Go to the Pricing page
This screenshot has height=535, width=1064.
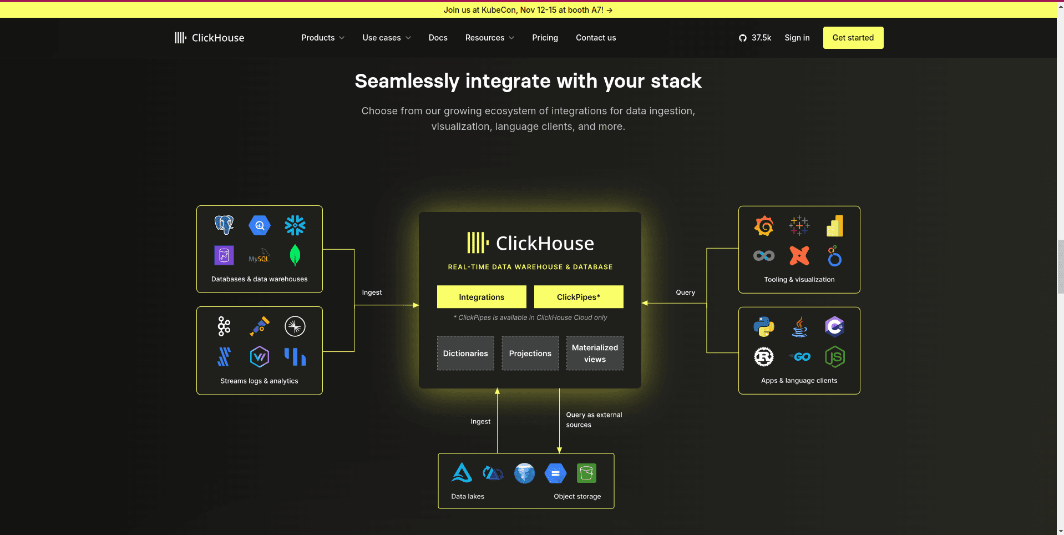pos(545,38)
